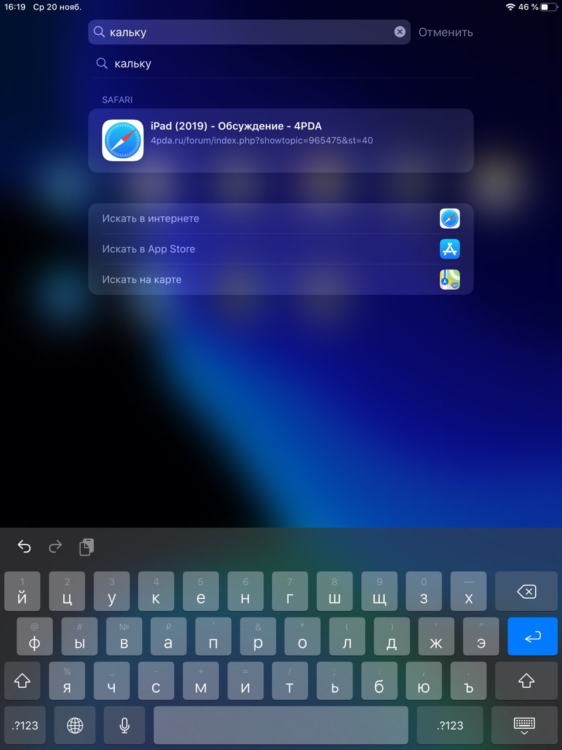Clear the search field text

coord(400,32)
